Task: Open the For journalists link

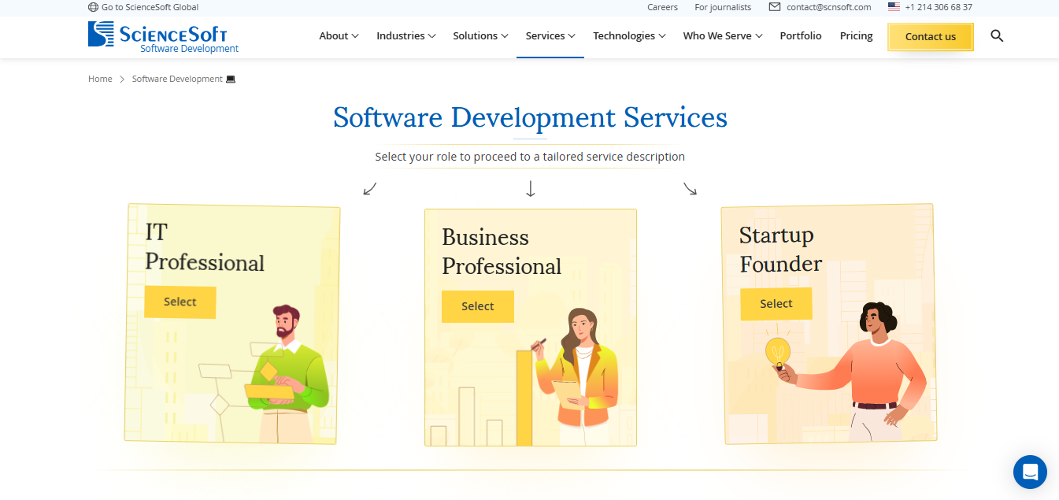Action: [x=722, y=7]
